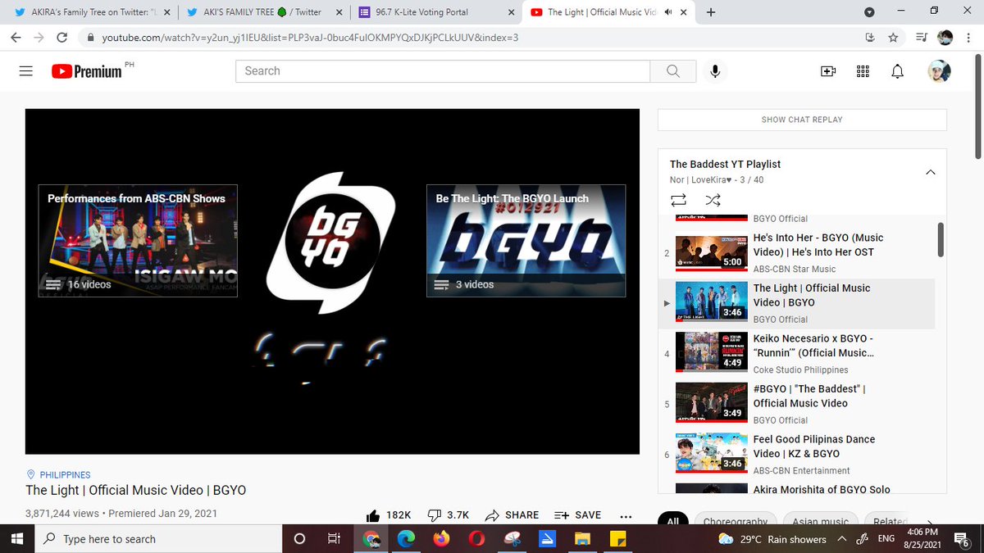Play He's Into Her - BGYO playlist item
984x553 pixels.
coord(798,252)
